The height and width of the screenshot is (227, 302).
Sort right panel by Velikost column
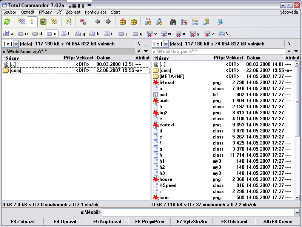[235, 58]
